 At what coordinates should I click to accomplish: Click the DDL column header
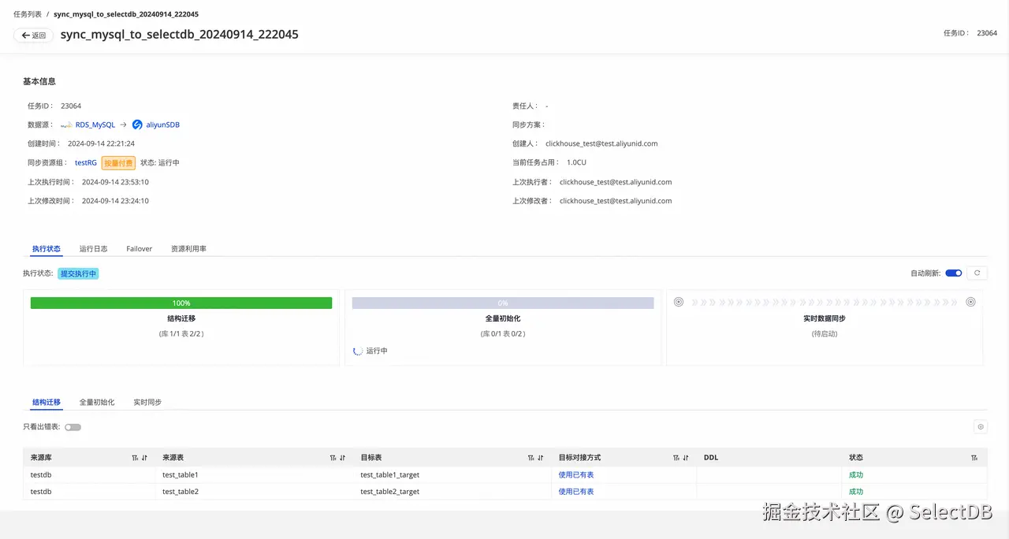(711, 458)
